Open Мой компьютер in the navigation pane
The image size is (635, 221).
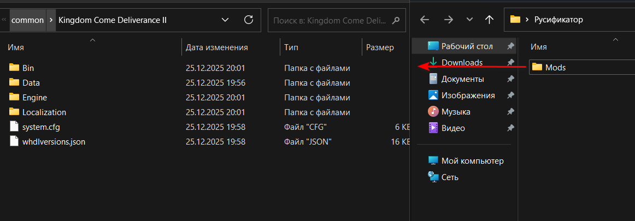coord(472,161)
